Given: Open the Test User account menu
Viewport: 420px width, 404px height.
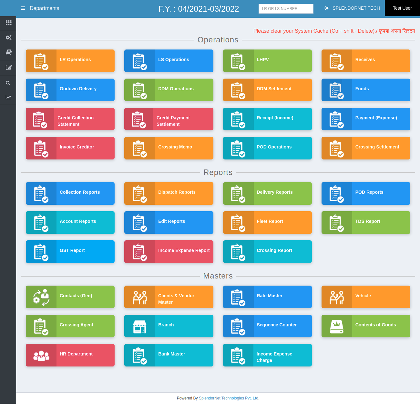Looking at the screenshot, I should [x=402, y=8].
